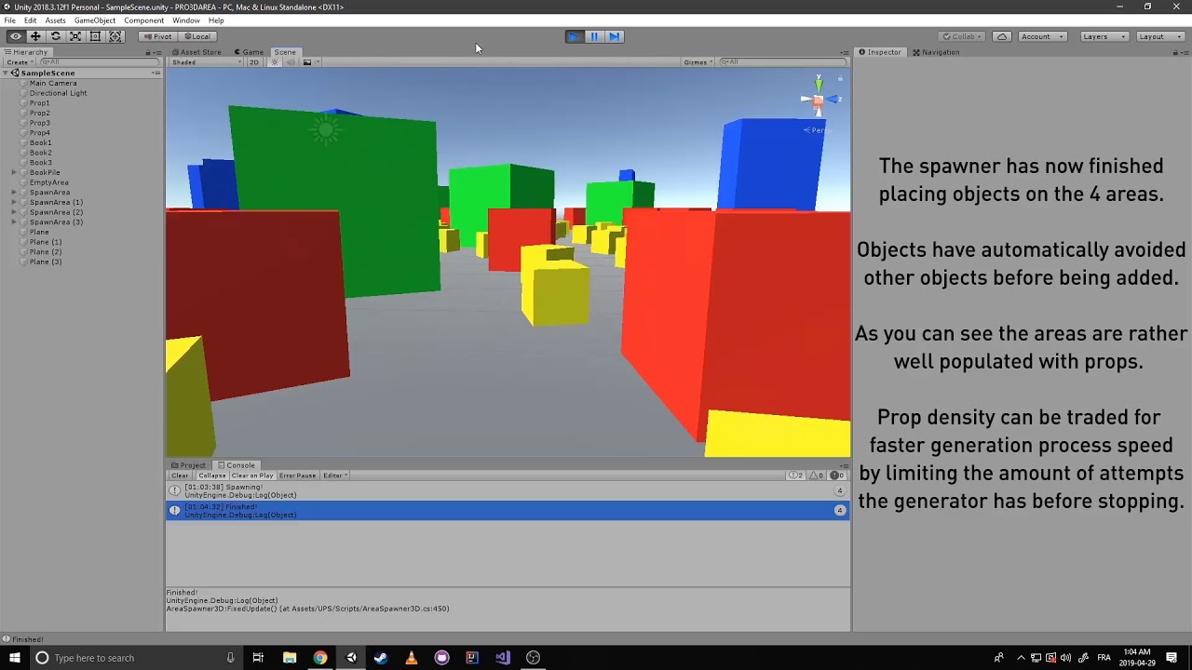Image resolution: width=1192 pixels, height=670 pixels.
Task: Switch to the Navigation tab
Action: [936, 52]
